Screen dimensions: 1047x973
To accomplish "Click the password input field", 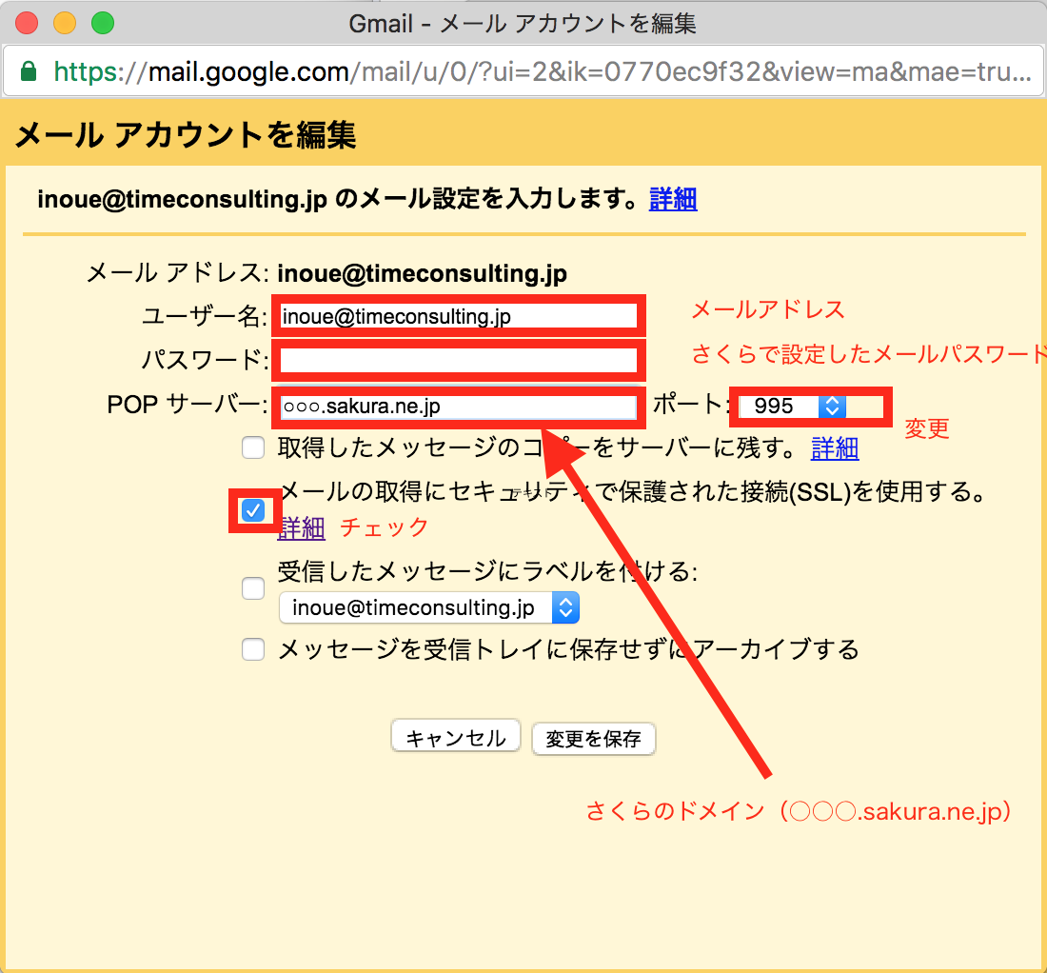I will (459, 360).
